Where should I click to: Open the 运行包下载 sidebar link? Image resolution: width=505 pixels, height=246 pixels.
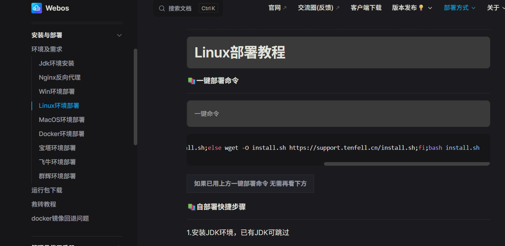47,190
